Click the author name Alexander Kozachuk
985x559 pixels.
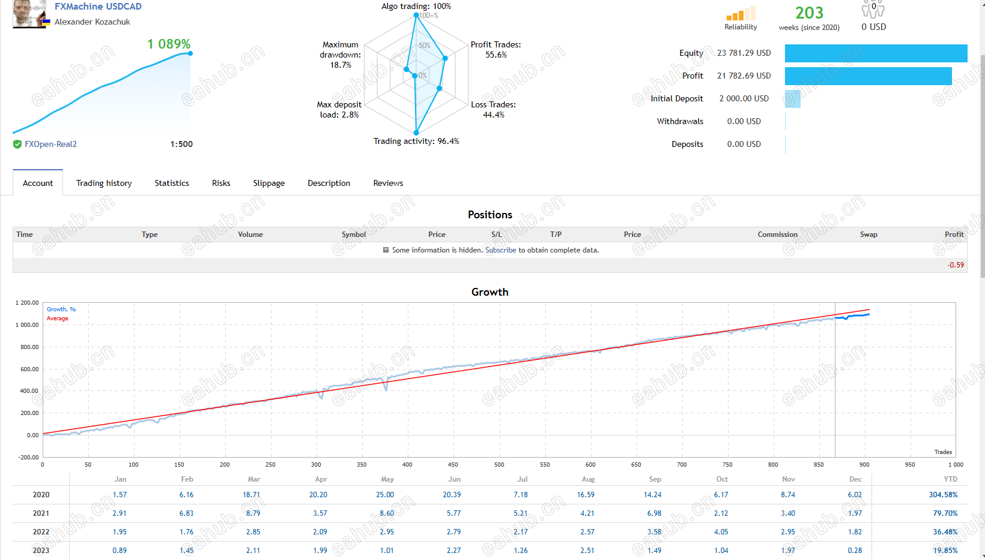click(92, 22)
